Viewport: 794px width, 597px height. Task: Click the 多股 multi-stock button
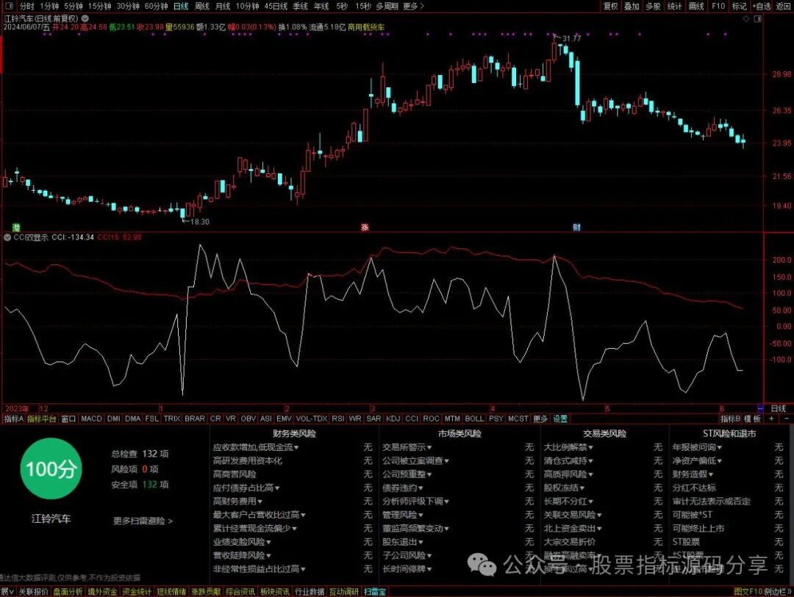[x=653, y=6]
